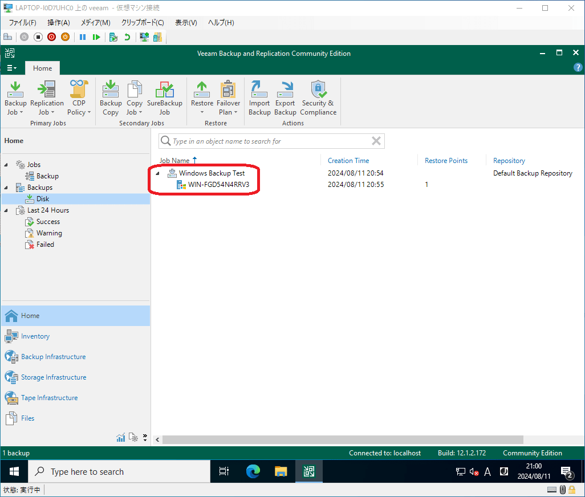
Task: Open the Task View taskbar button
Action: pos(224,472)
